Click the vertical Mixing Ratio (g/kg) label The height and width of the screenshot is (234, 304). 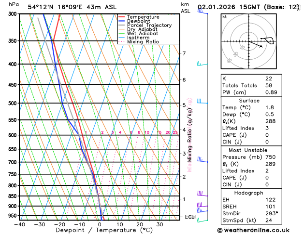[x=189, y=135]
